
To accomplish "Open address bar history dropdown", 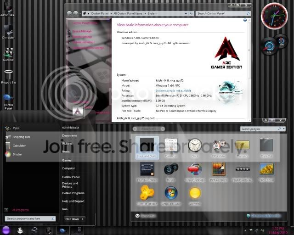I will click(186, 14).
